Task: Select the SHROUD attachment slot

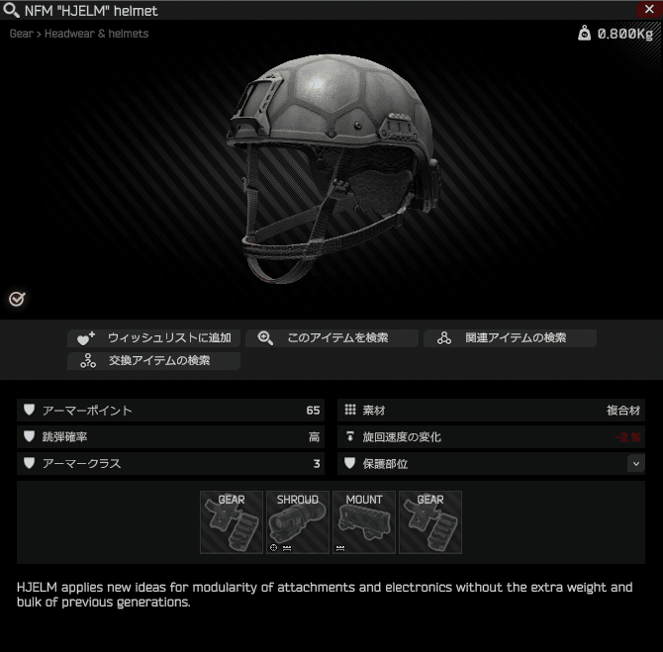Action: (298, 522)
